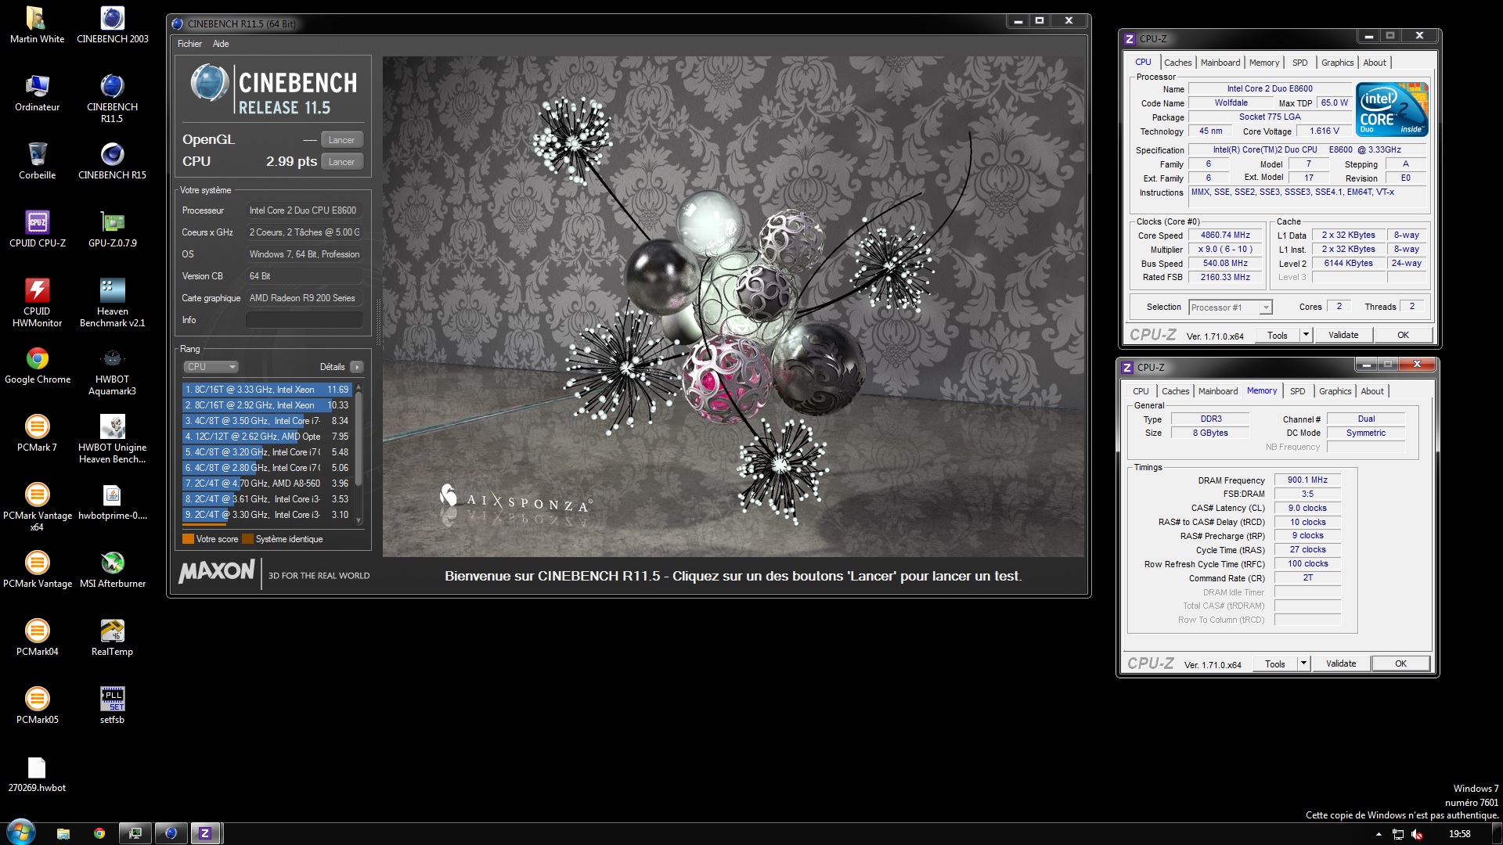Click the Info input field in Cinebench
This screenshot has height=845, width=1503.
[x=304, y=320]
